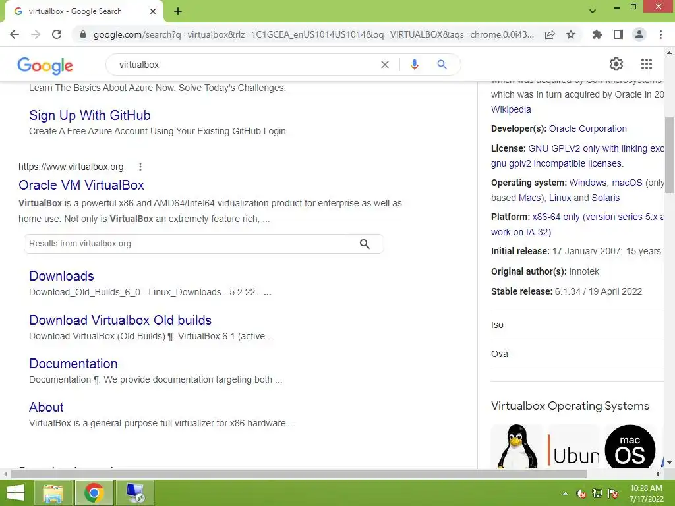675x506 pixels.
Task: Click the horizontal scrollbar thumb
Action: click(x=299, y=474)
